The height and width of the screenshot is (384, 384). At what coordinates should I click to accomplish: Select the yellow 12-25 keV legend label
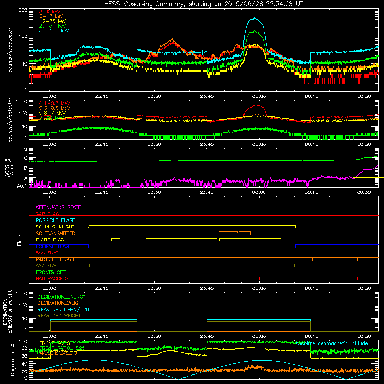52,21
